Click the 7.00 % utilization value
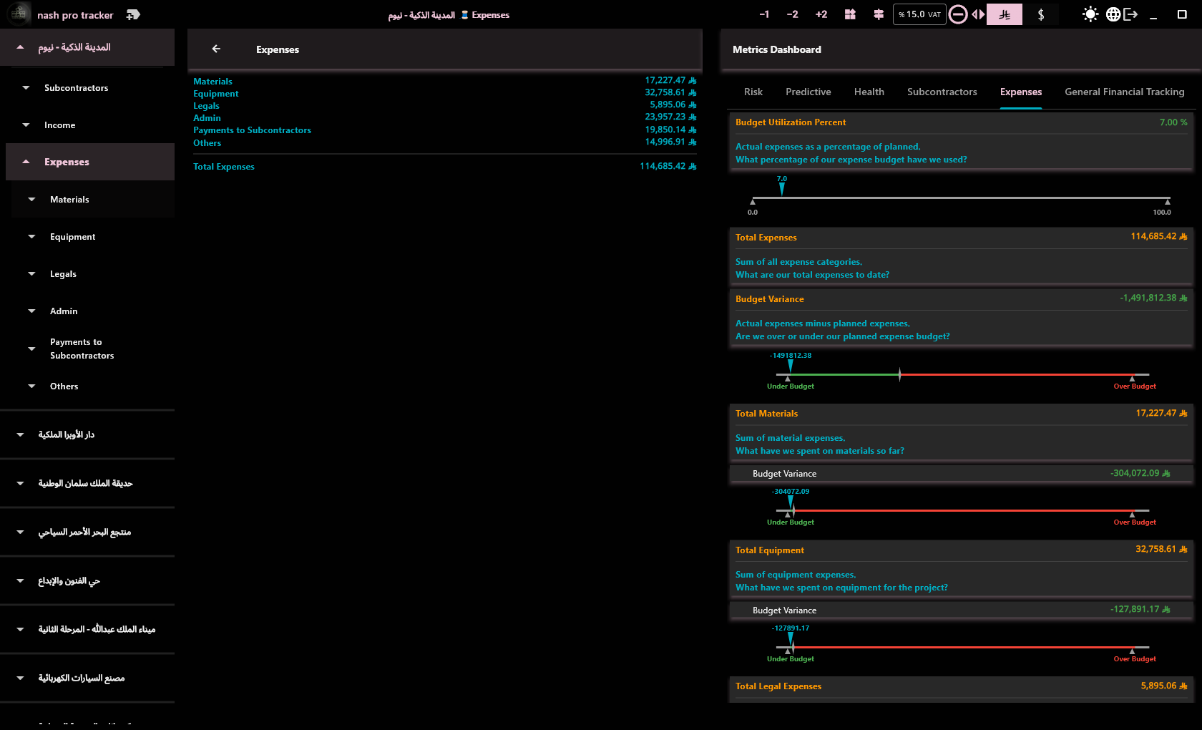Viewport: 1202px width, 730px height. click(x=1173, y=122)
